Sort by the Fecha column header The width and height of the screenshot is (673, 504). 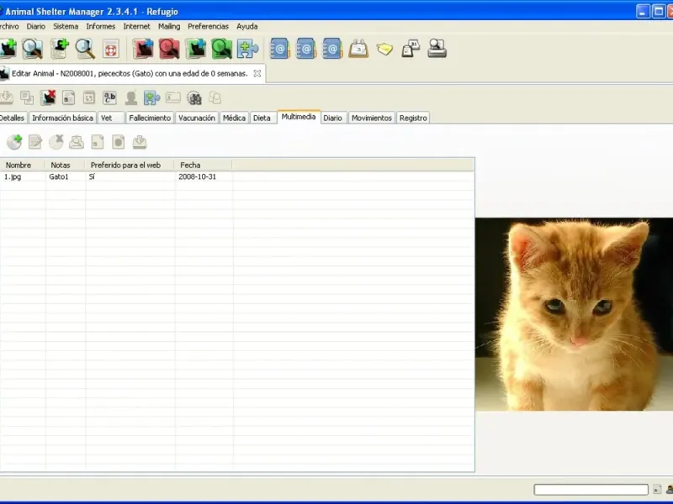coord(203,165)
